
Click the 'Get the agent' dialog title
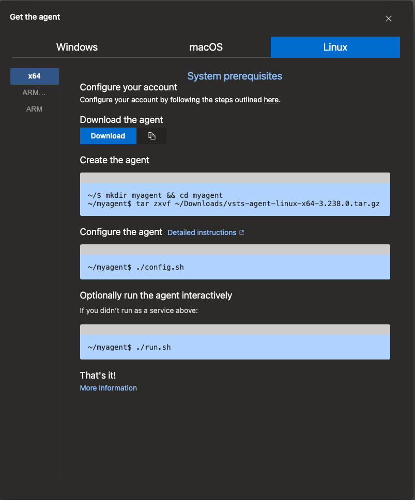[35, 17]
